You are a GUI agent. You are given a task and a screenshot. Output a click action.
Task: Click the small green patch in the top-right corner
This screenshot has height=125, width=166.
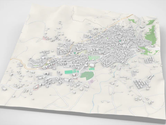tap(132, 21)
